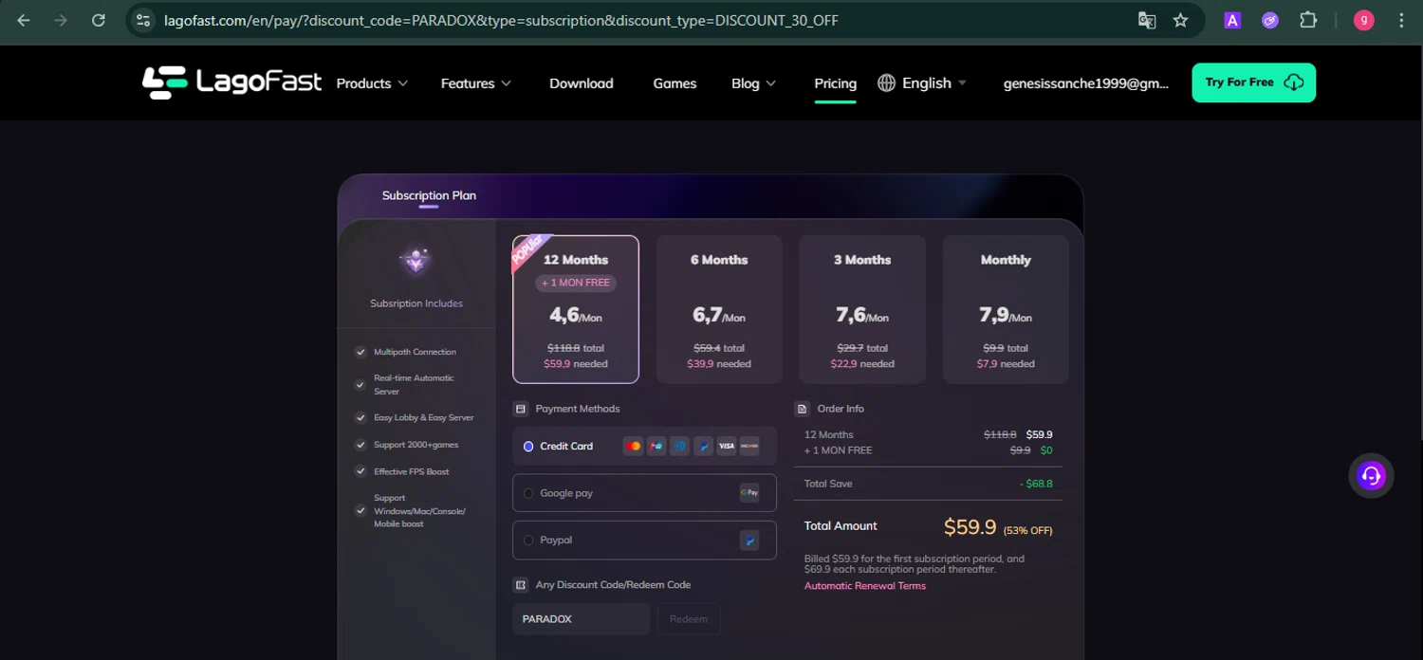The width and height of the screenshot is (1423, 660).
Task: Select the Google pay radio button
Action: 528,493
